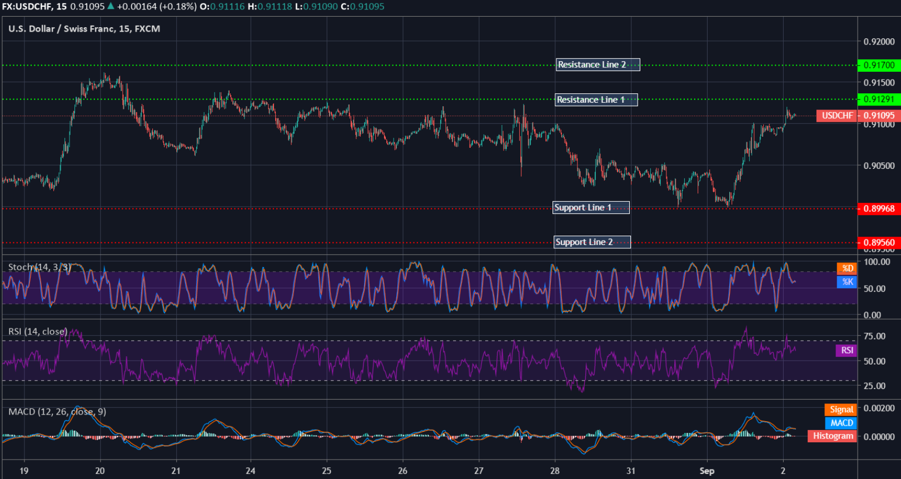
Task: Click the USDCHF current price label
Action: pyautogui.click(x=837, y=116)
